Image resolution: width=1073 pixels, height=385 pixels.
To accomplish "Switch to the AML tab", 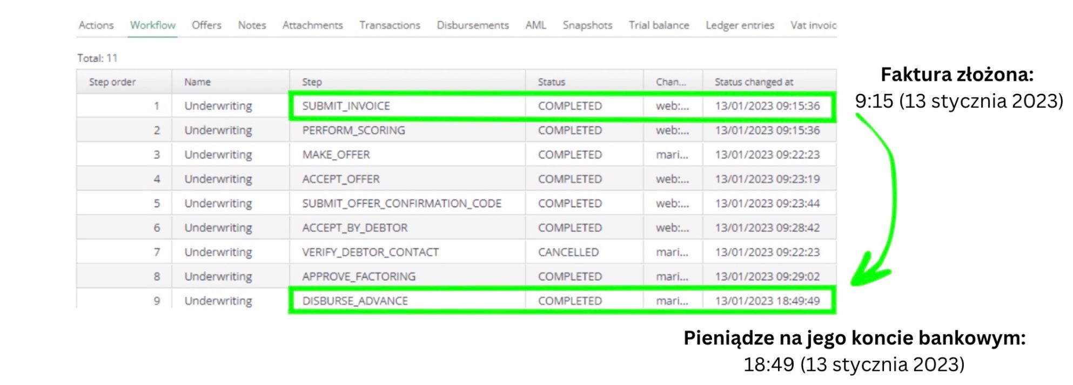I will point(535,25).
